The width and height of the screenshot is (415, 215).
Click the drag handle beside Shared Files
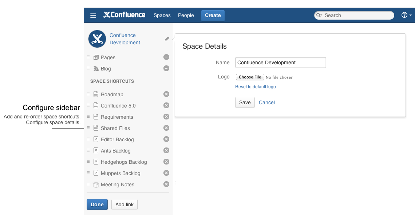88,127
